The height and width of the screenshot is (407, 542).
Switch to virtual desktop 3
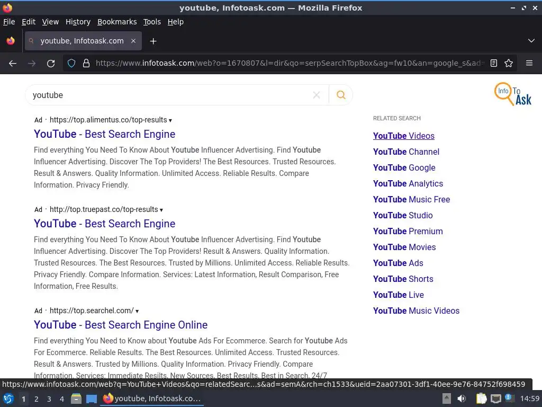pyautogui.click(x=49, y=399)
